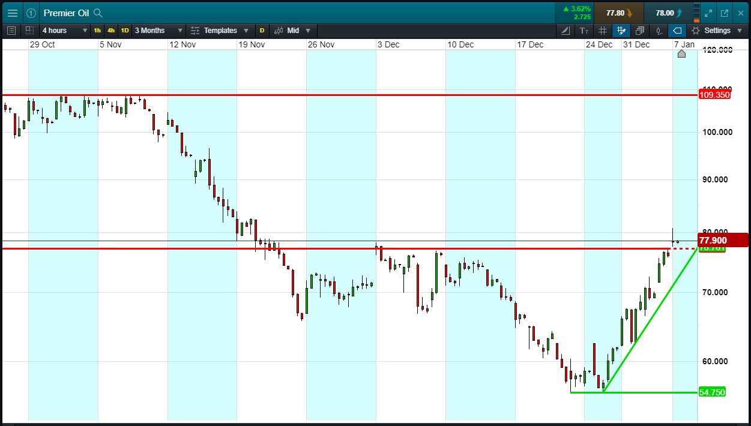Screen dimensions: 751x426
Task: Click the Settings gear icon
Action: coord(696,30)
